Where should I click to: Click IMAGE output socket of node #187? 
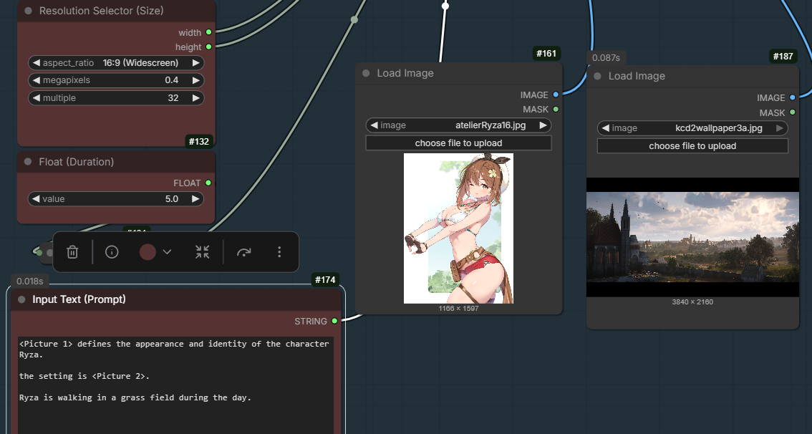pos(793,97)
